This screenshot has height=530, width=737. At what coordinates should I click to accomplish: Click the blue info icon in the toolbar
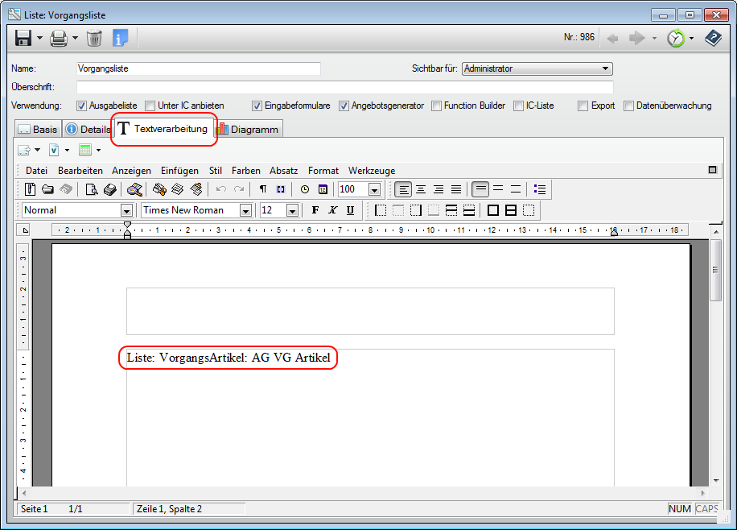click(121, 37)
